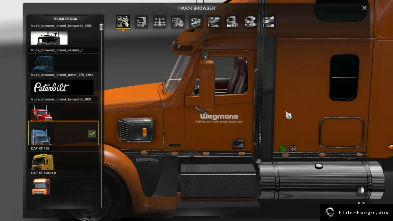This screenshot has height=221, width=393.
Task: Open the chassis configuration icon
Action: (159, 22)
